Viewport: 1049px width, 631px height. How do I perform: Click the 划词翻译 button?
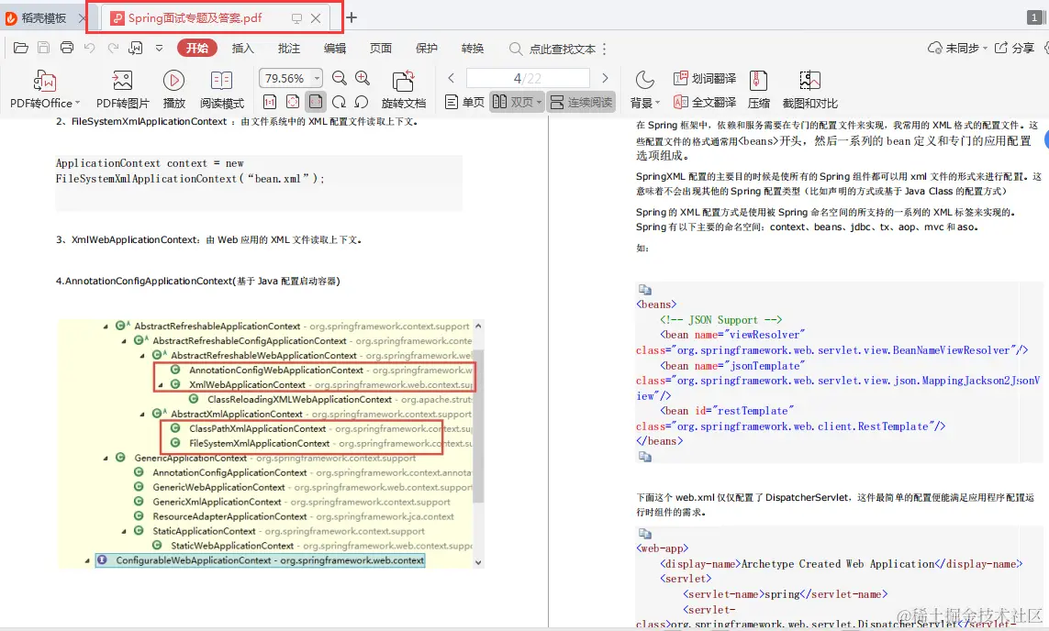coord(705,78)
